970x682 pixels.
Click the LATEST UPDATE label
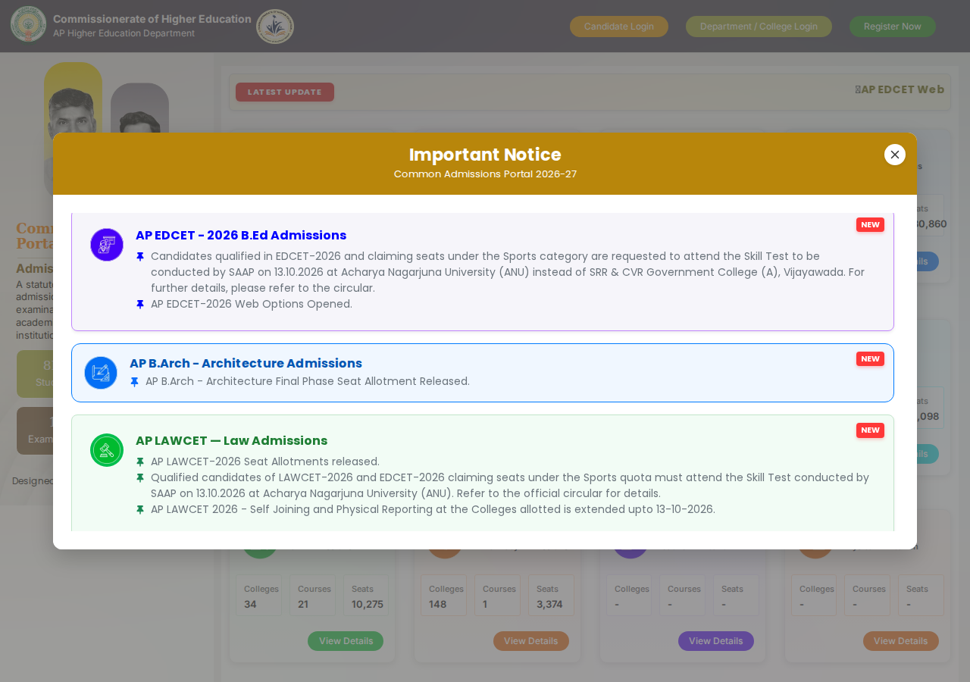[285, 92]
